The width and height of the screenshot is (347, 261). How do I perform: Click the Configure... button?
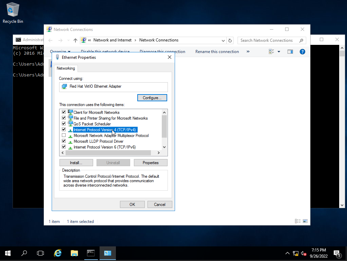click(152, 98)
